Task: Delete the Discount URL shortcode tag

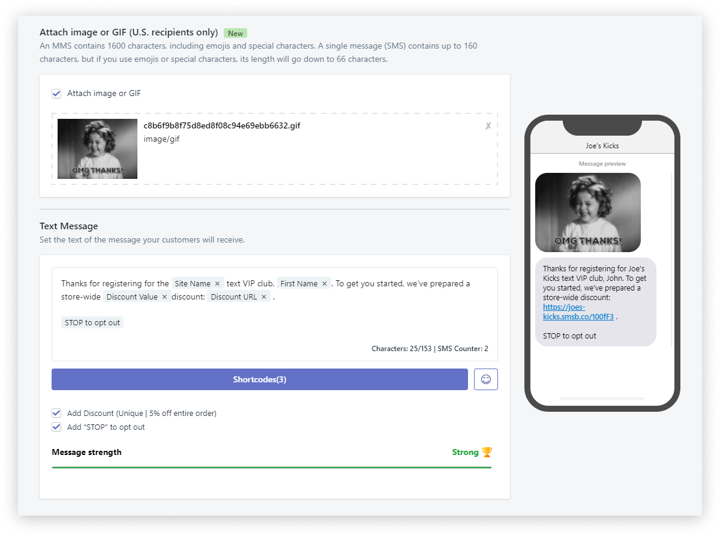Action: pos(263,297)
